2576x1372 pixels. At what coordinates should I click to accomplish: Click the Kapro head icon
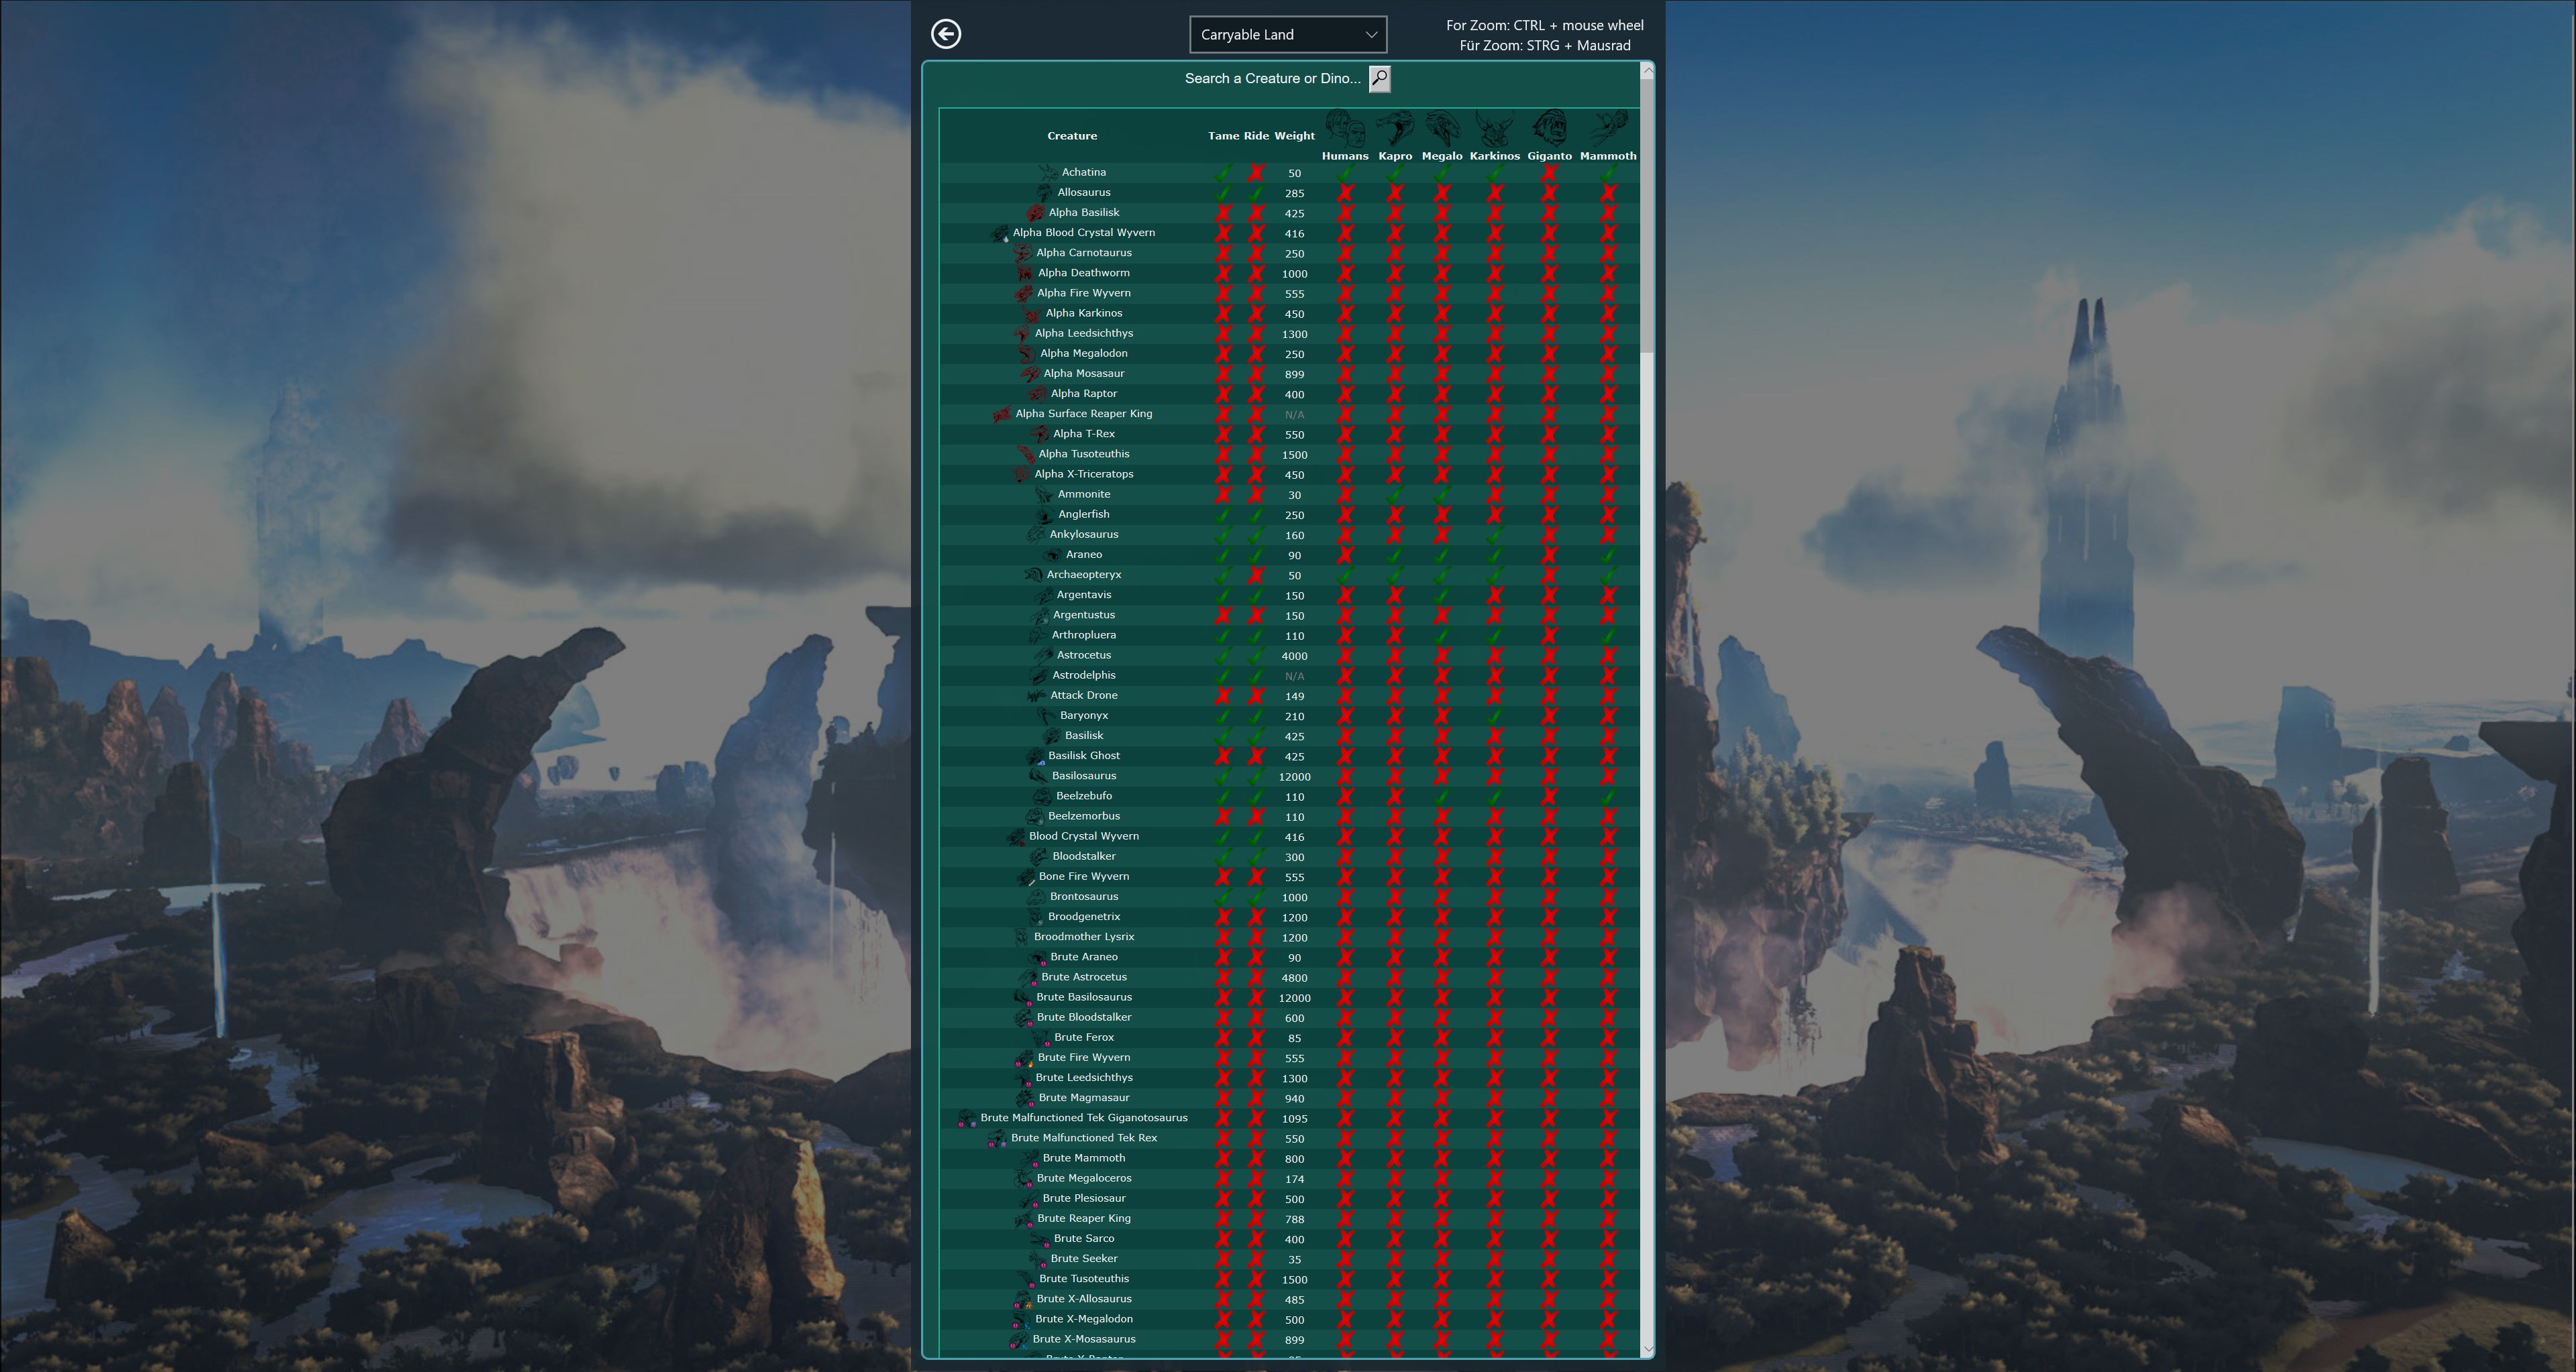tap(1395, 129)
